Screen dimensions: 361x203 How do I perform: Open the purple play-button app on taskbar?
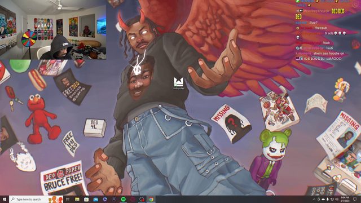coord(105,199)
